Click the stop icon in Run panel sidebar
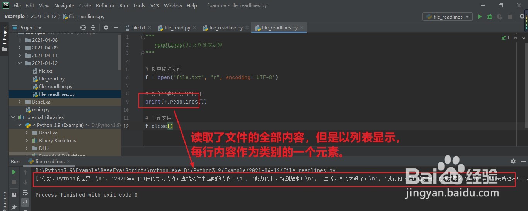Screen dimensions: 528x211 pyautogui.click(x=14, y=182)
